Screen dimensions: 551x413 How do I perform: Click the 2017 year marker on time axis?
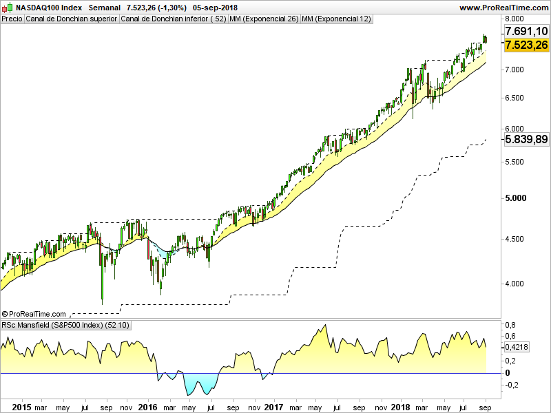click(273, 407)
